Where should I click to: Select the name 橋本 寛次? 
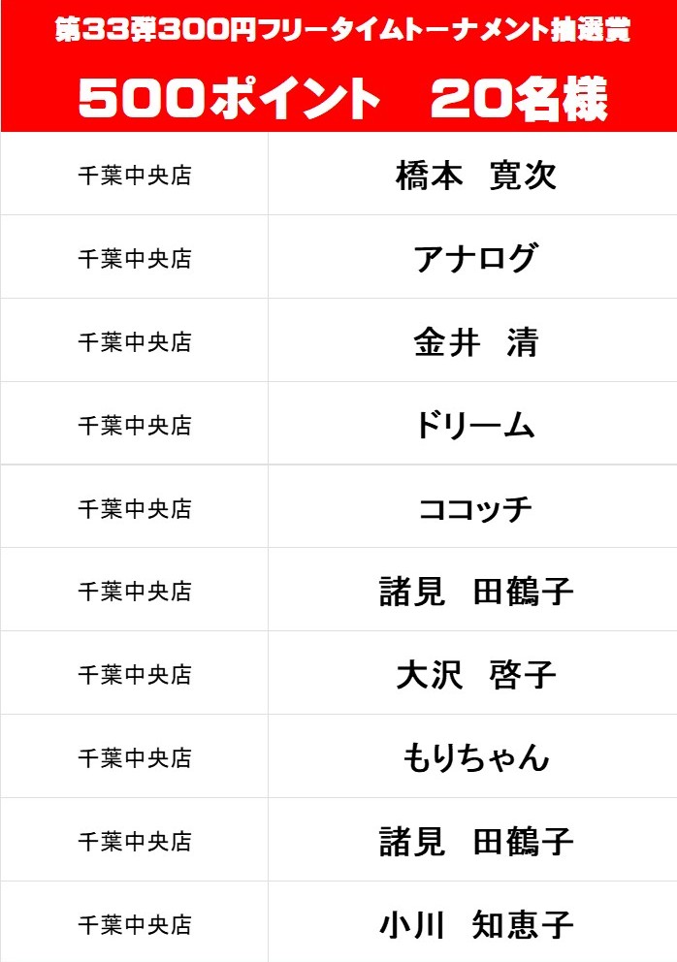point(475,176)
